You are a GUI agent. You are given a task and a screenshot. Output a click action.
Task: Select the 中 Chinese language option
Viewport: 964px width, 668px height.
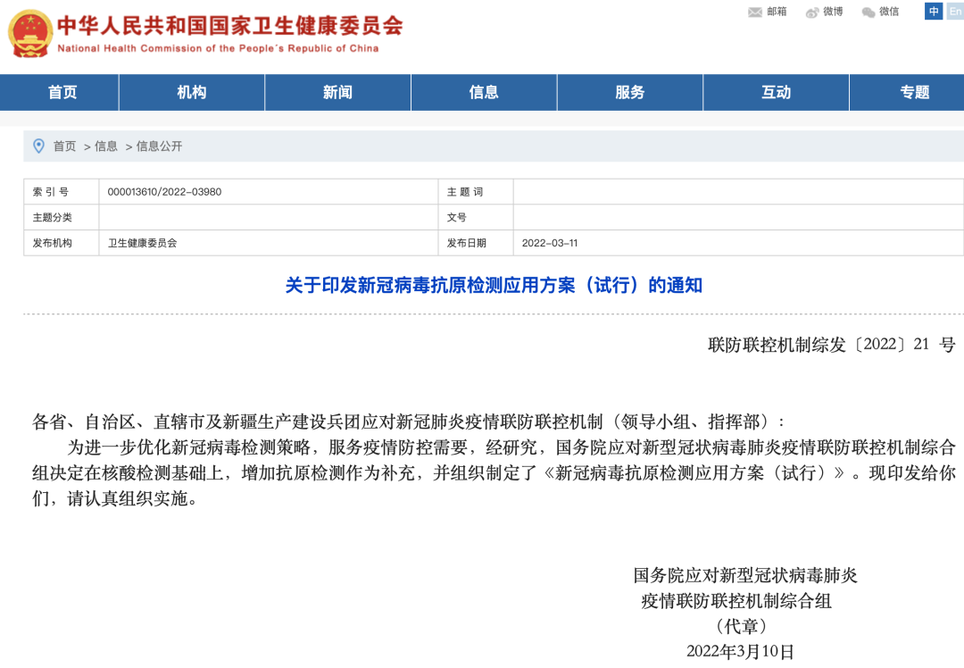pos(934,12)
